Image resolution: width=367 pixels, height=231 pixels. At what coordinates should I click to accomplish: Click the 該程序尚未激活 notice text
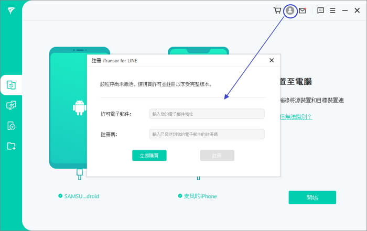point(156,84)
